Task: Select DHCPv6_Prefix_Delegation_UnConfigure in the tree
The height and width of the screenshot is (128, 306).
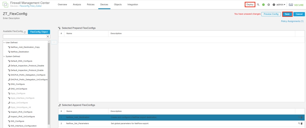Action: click(x=29, y=80)
